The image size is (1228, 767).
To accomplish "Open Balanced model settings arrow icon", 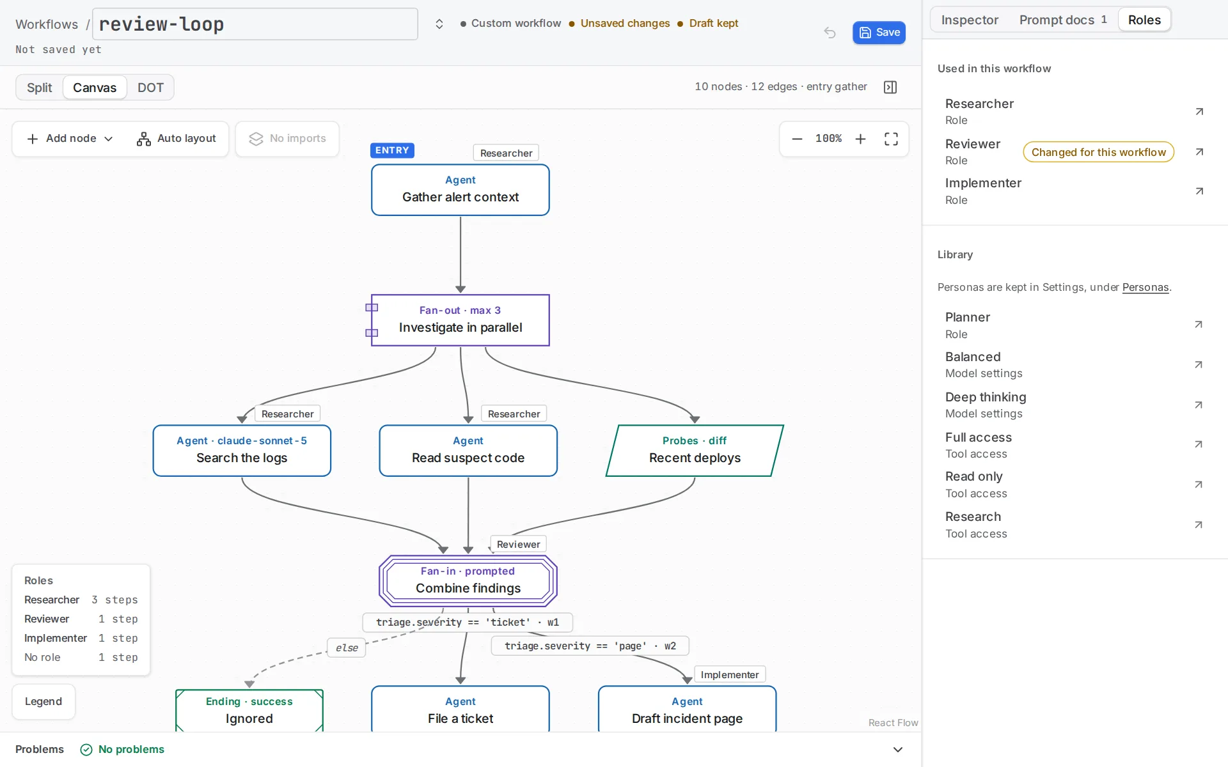I will [x=1199, y=365].
